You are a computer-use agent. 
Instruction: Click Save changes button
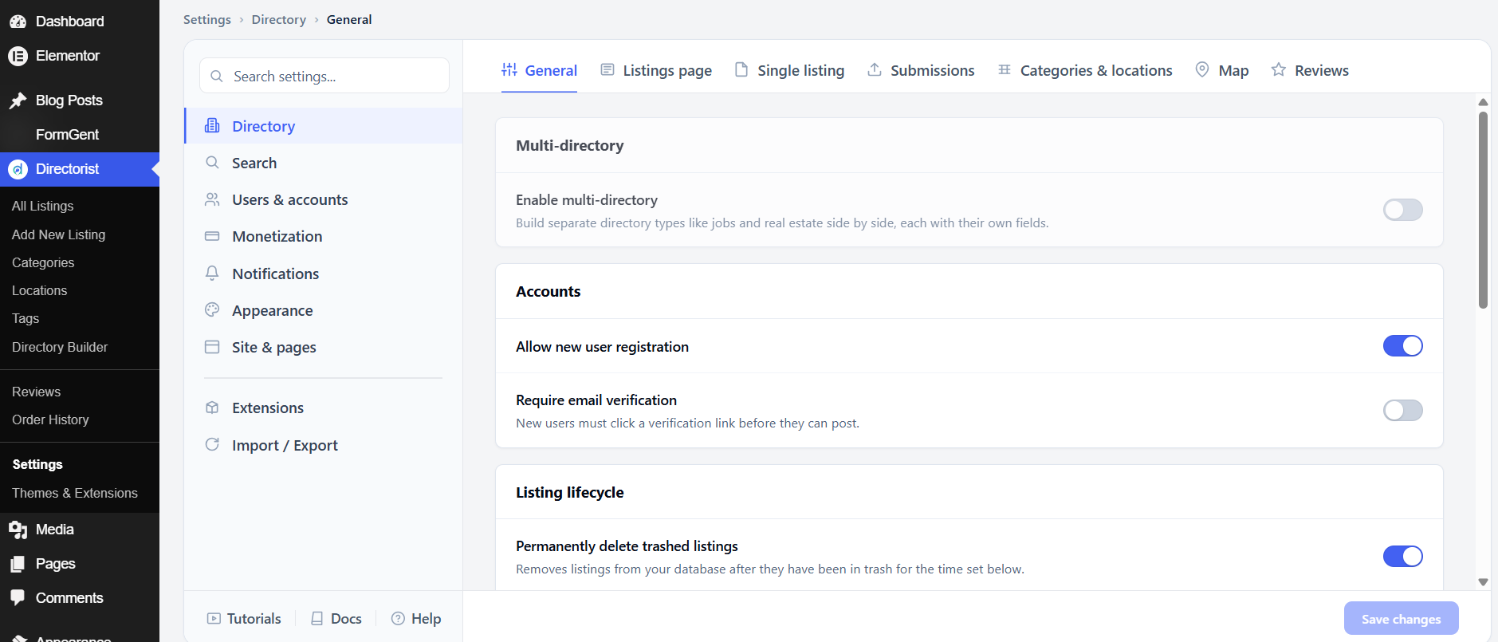point(1401,619)
